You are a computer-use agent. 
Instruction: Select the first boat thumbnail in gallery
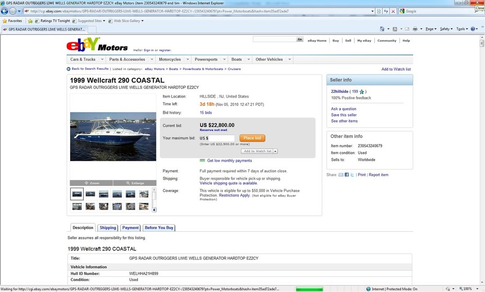tap(77, 194)
